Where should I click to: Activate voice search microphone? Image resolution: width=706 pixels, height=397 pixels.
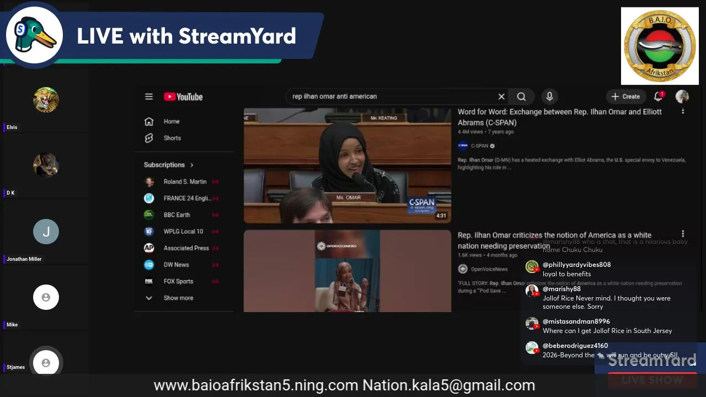[x=549, y=96]
